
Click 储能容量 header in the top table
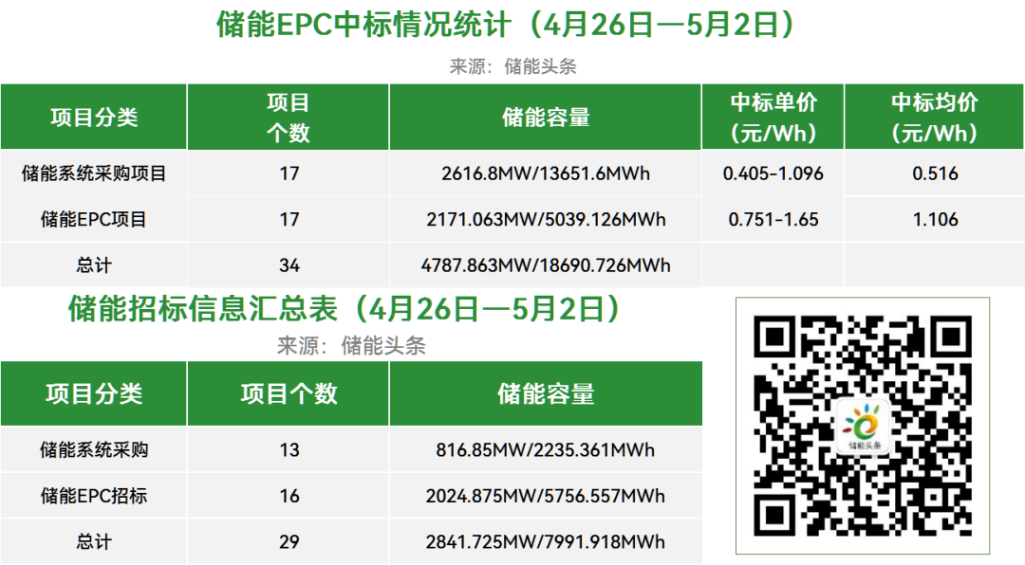click(546, 117)
